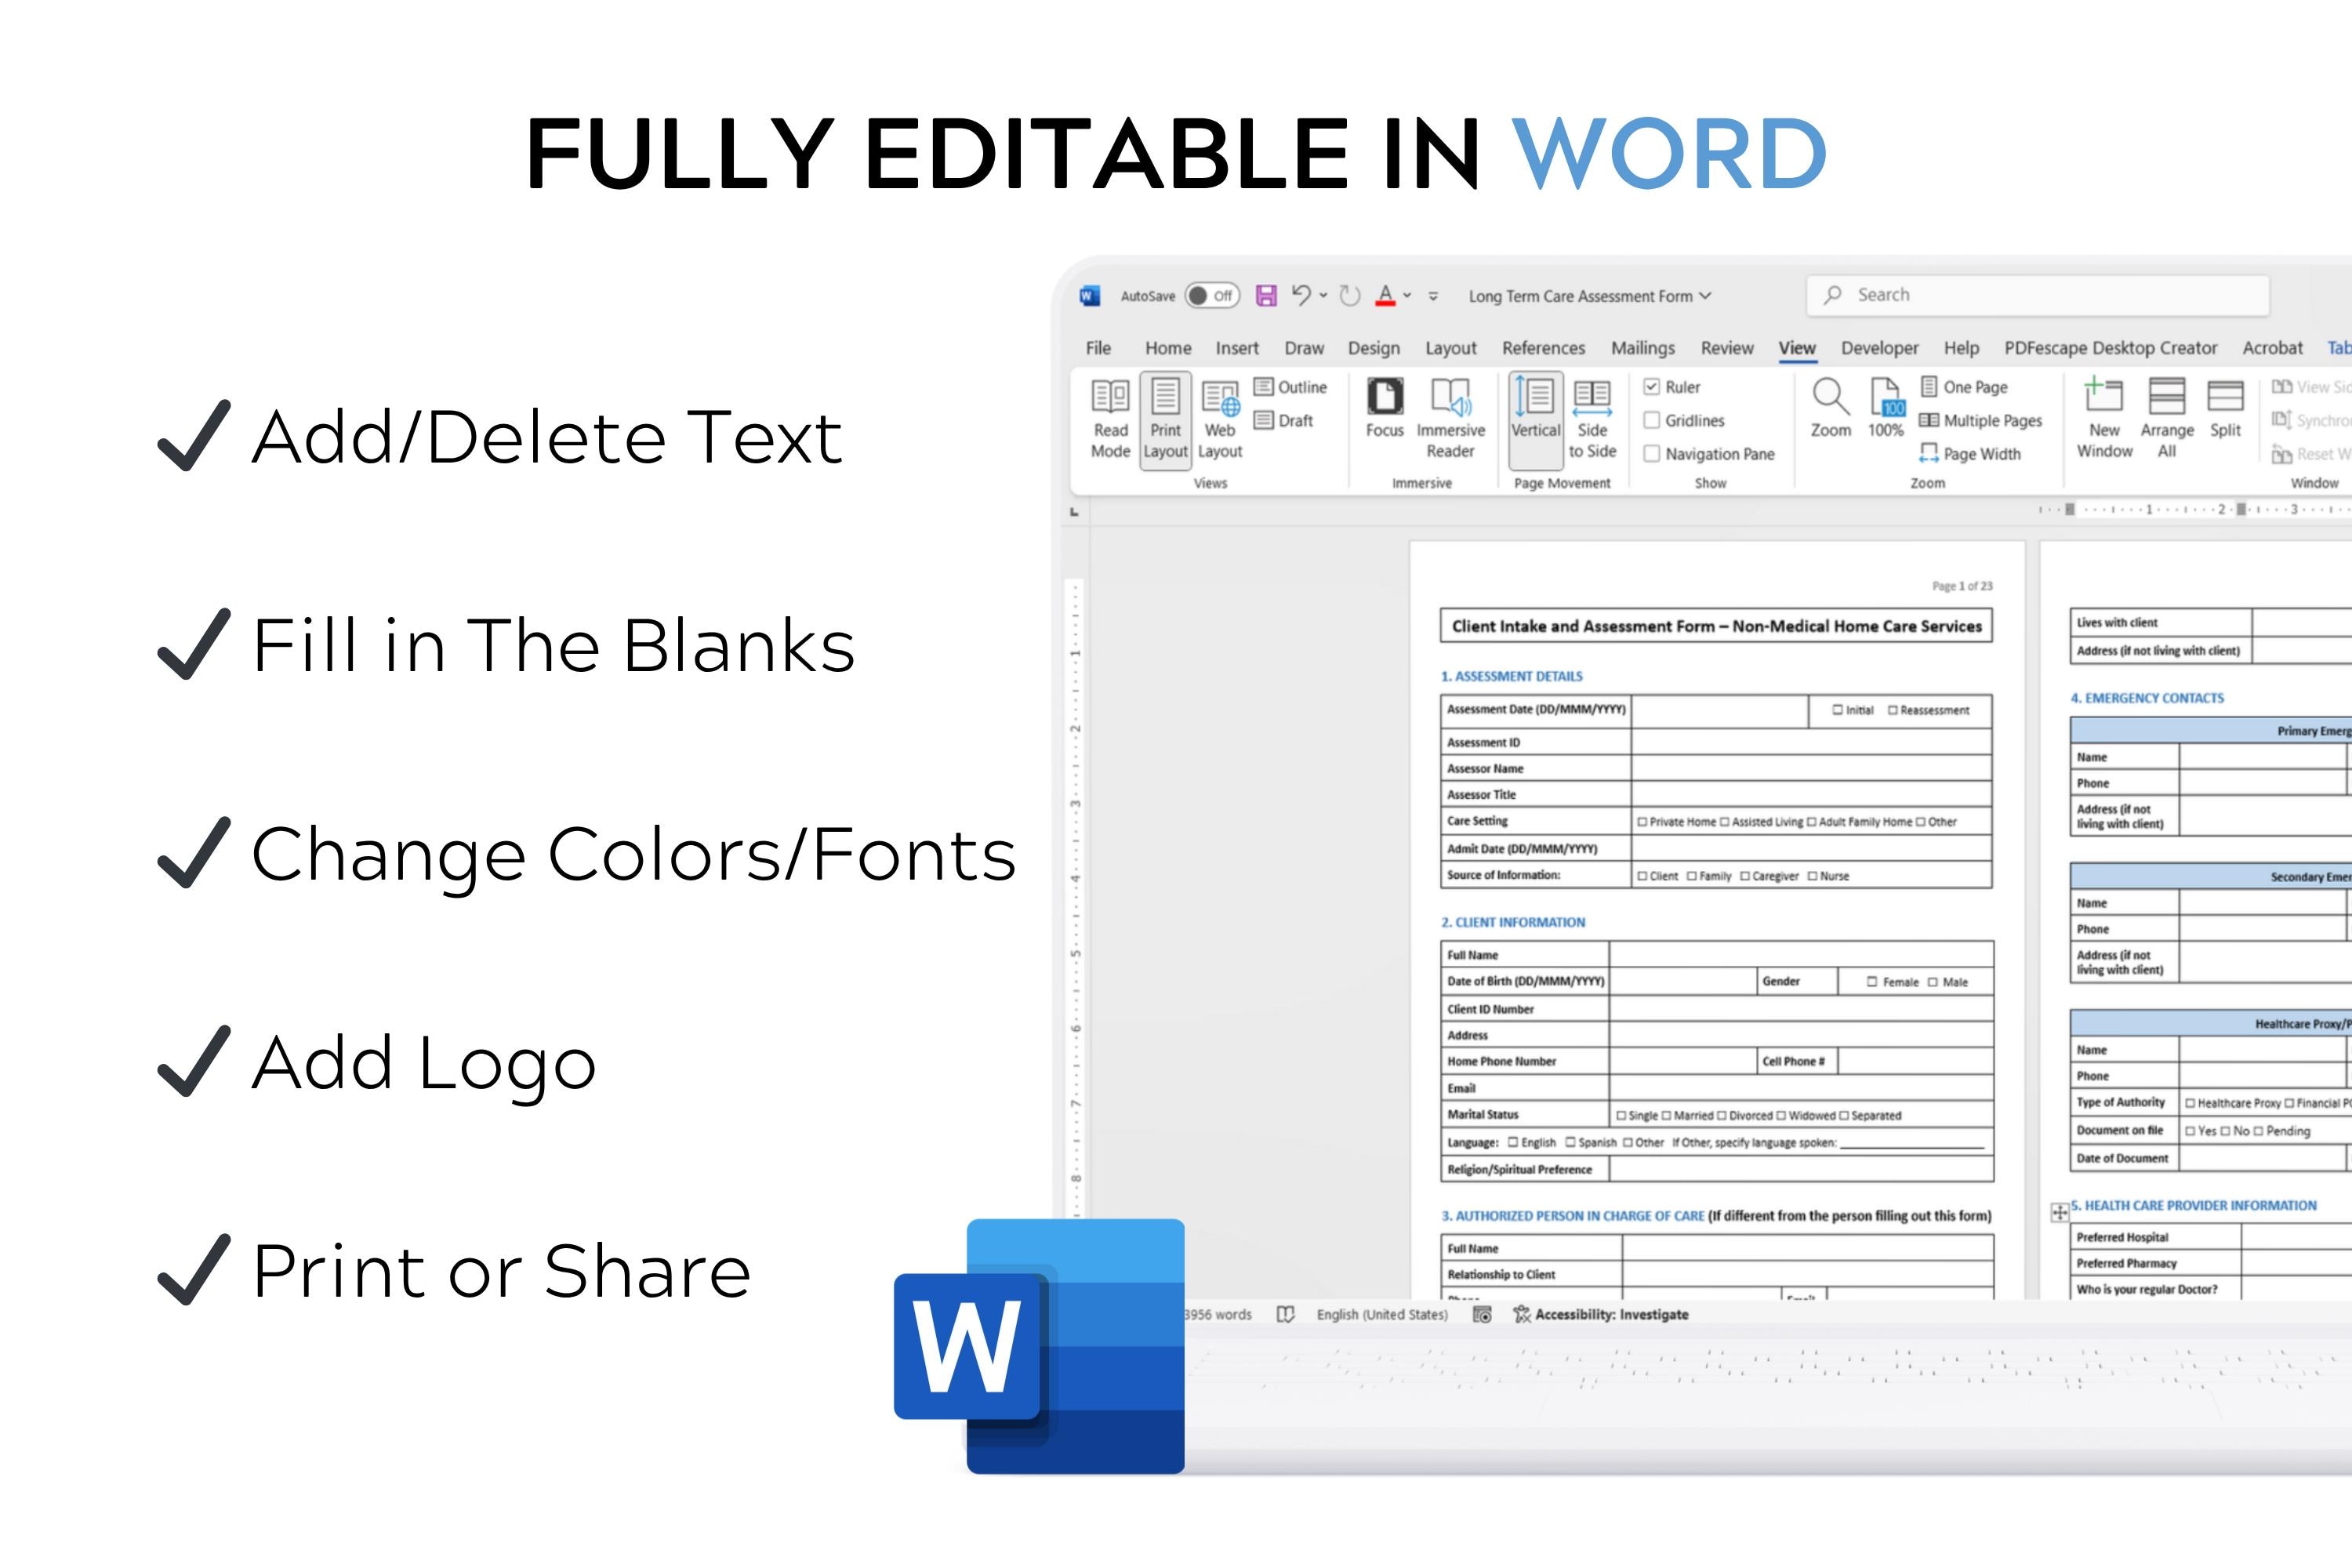Check the Private Home care setting box
Screen dimensions: 2352x1568
click(x=1642, y=822)
